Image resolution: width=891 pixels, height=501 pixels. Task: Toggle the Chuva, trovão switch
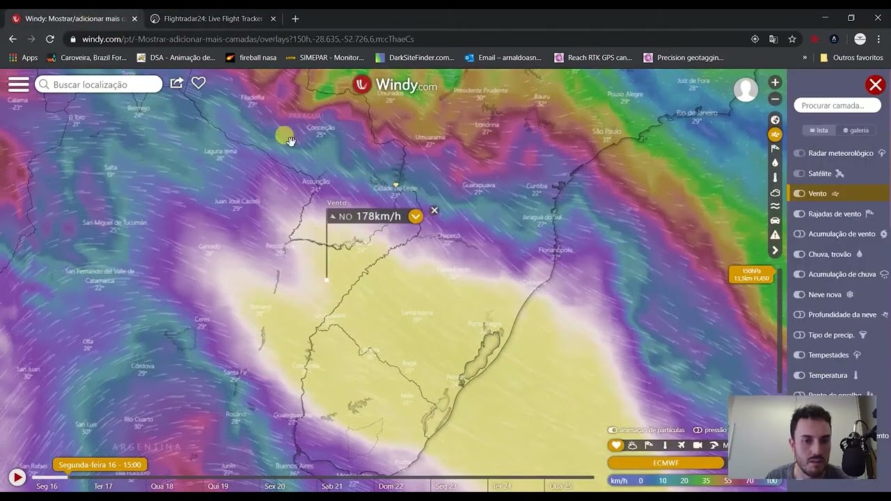coord(799,254)
